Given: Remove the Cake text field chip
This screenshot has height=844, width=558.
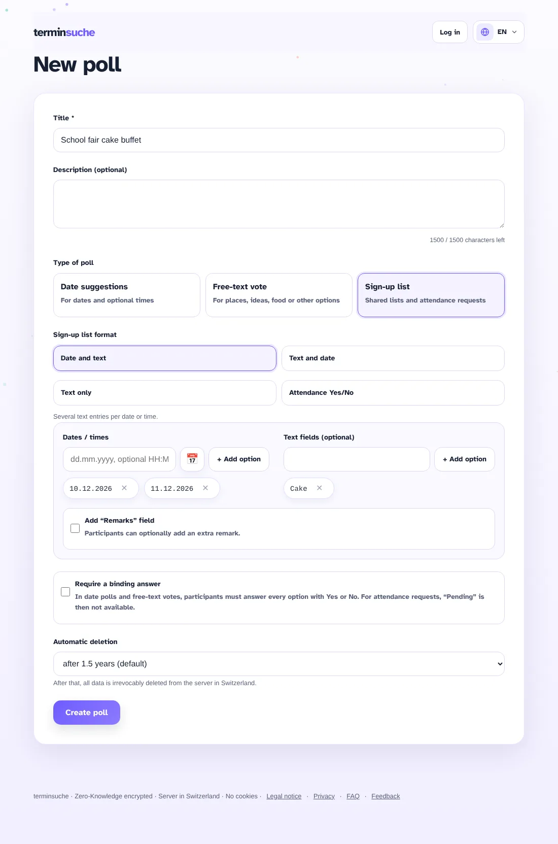Looking at the screenshot, I should tap(320, 488).
